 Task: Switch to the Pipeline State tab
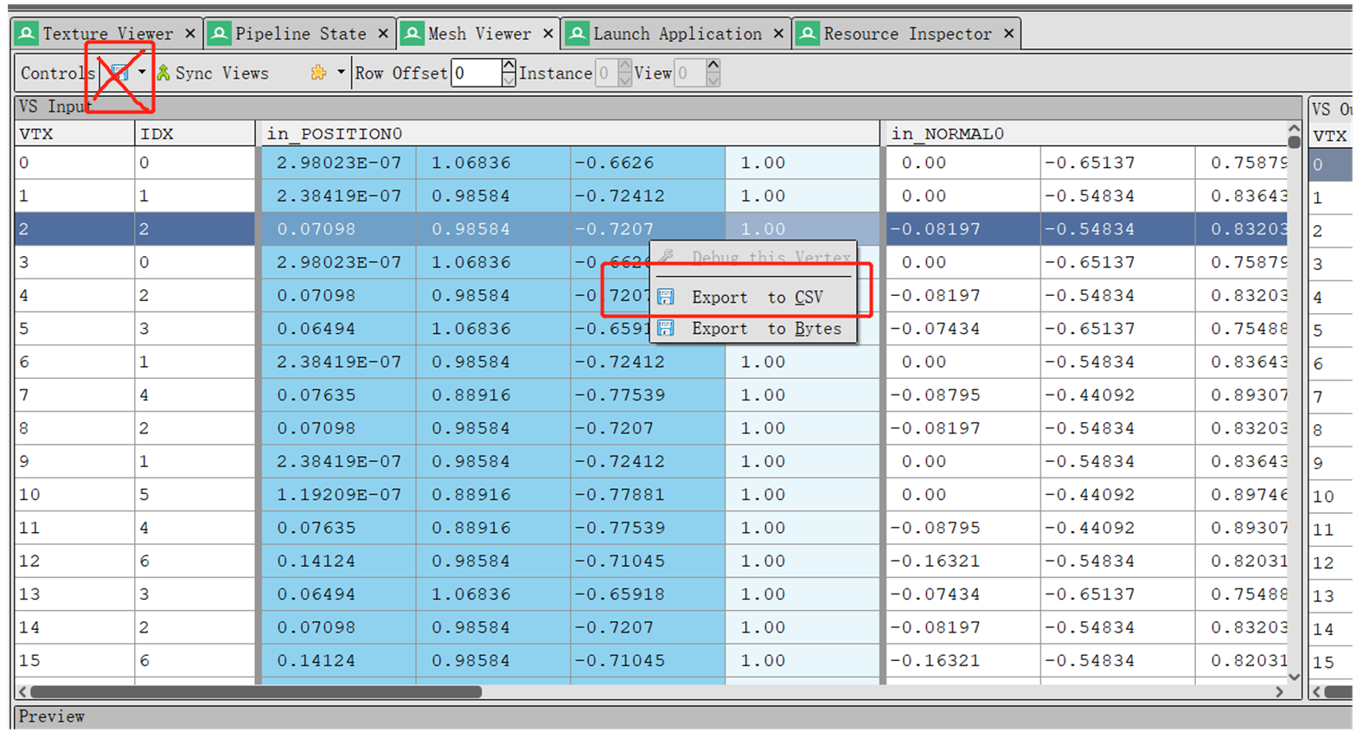pos(300,34)
